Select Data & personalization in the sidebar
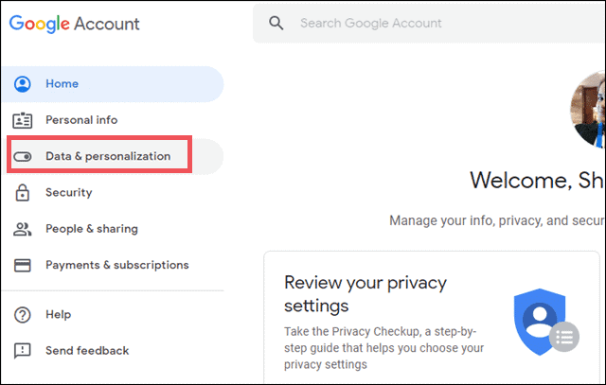 [108, 156]
